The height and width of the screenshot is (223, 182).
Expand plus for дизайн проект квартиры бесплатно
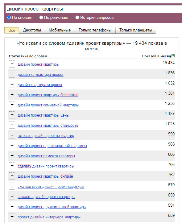coord(12,94)
